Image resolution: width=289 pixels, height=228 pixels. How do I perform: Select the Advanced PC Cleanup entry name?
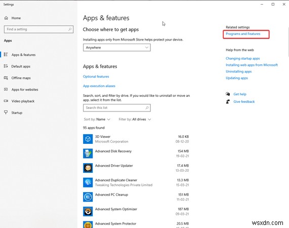point(111,195)
